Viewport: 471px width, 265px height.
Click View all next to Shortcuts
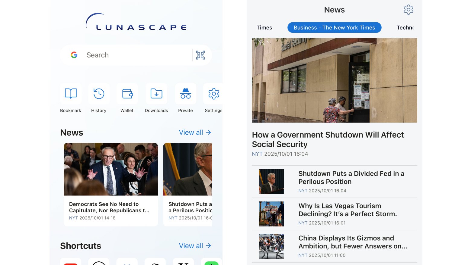coord(195,246)
